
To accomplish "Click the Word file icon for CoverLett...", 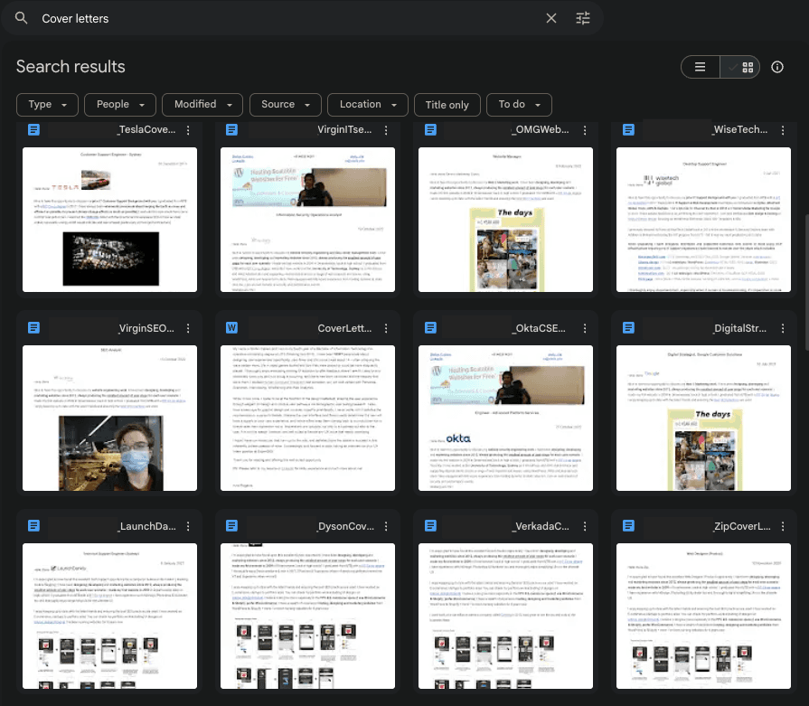I will 231,328.
